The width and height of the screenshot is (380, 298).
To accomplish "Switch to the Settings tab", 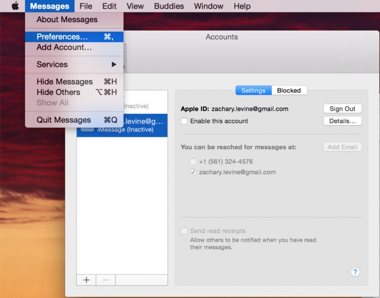I will tap(253, 90).
